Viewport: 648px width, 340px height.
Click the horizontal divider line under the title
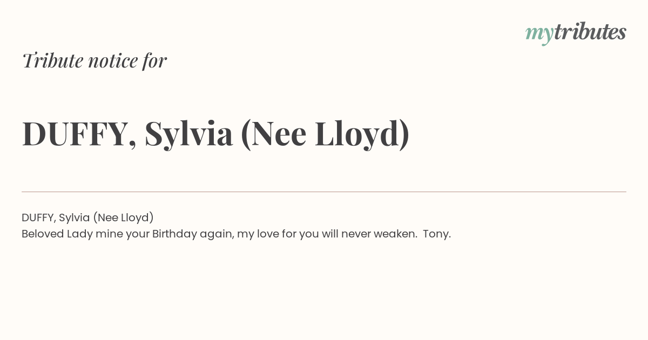tap(324, 192)
